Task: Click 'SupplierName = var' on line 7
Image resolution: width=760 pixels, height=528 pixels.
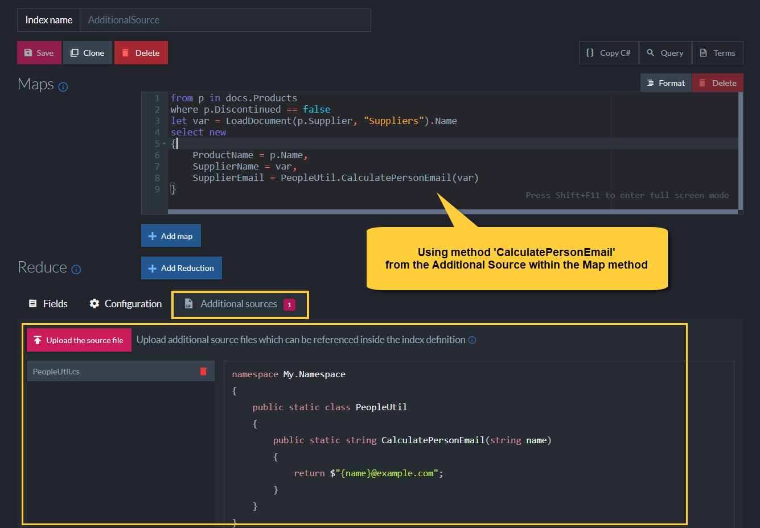Action: pos(245,166)
